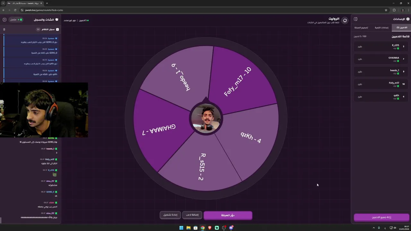Show hidden system tray icons
Viewport: 411px width, 231px height.
(374, 228)
